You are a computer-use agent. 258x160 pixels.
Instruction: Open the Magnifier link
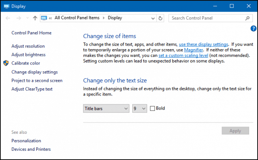coord(193,50)
